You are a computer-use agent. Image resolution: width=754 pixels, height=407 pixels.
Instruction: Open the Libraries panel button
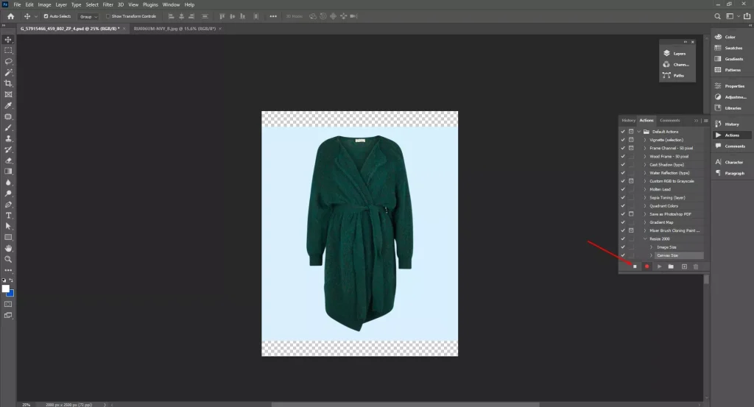pos(731,107)
